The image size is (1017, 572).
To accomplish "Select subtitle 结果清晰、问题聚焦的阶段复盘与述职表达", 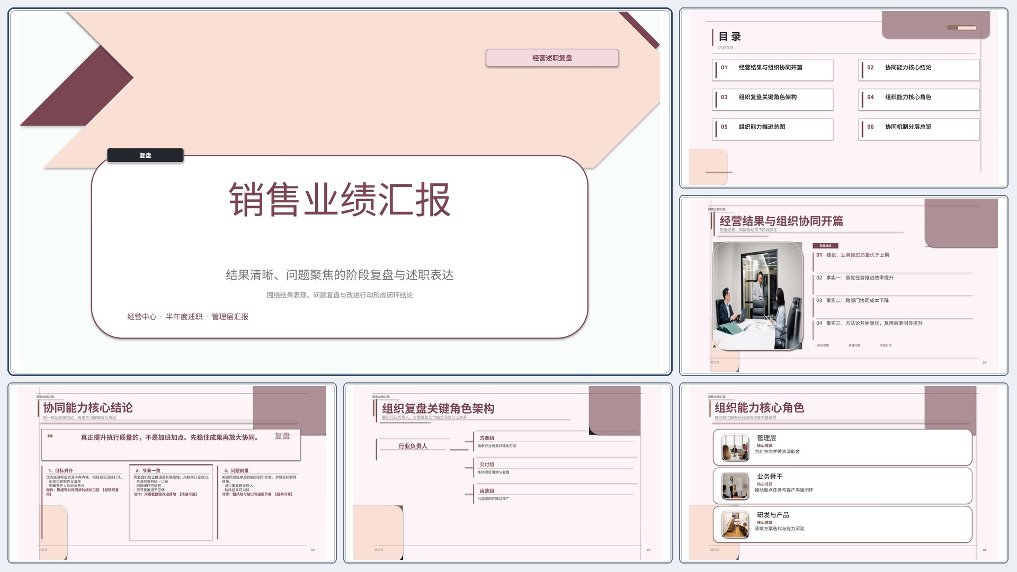I will pos(340,275).
